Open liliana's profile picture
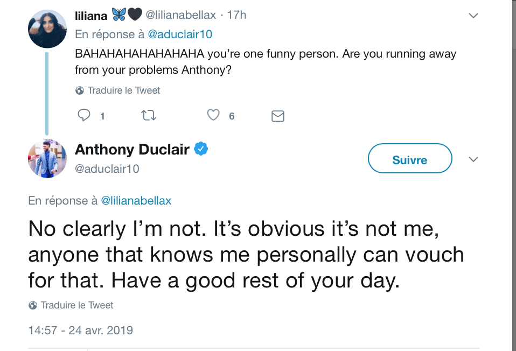 [47, 29]
